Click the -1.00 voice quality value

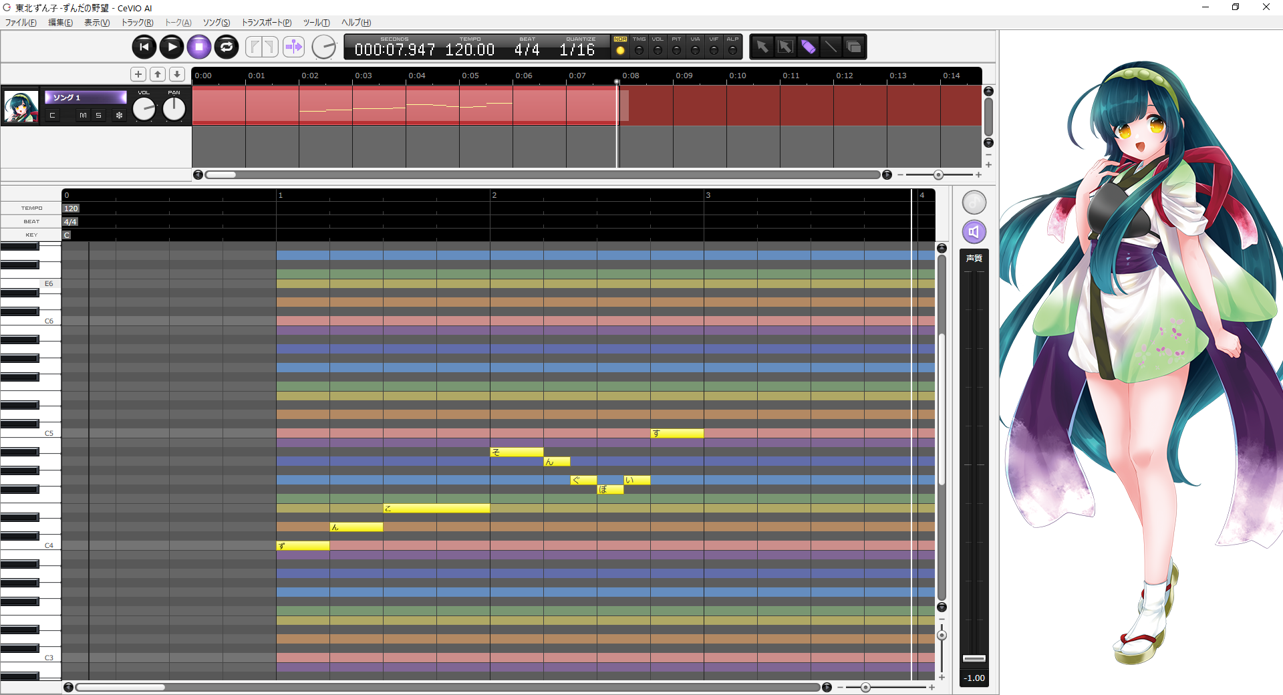point(974,678)
